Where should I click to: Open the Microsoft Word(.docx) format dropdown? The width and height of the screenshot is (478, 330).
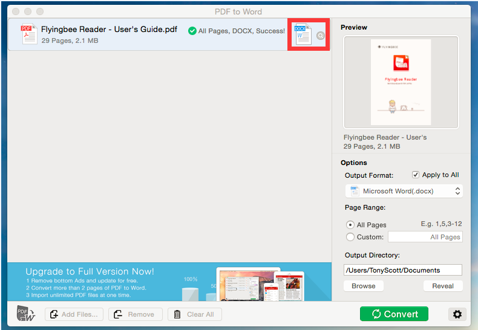[x=404, y=191]
